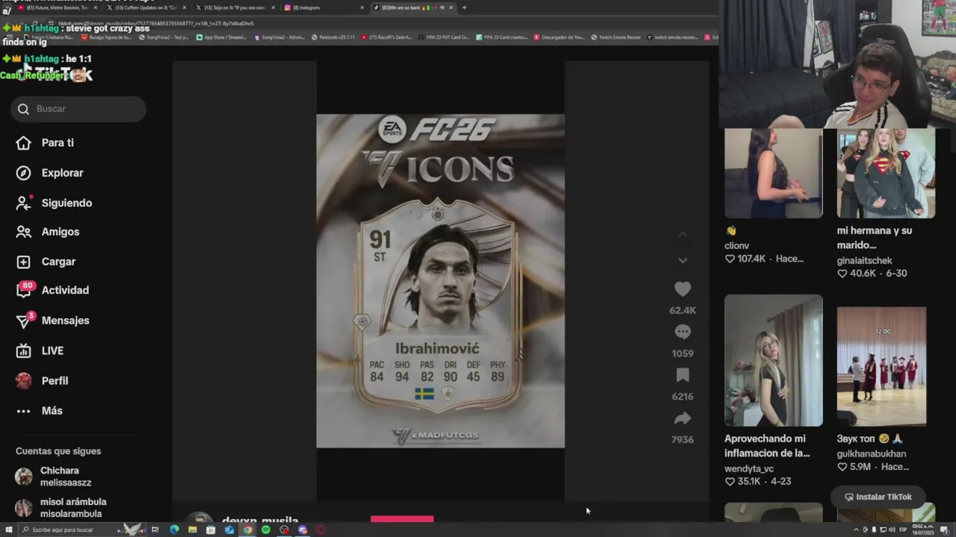Open a new browser tab with plus
Viewport: 956px width, 537px height.
[x=464, y=7]
